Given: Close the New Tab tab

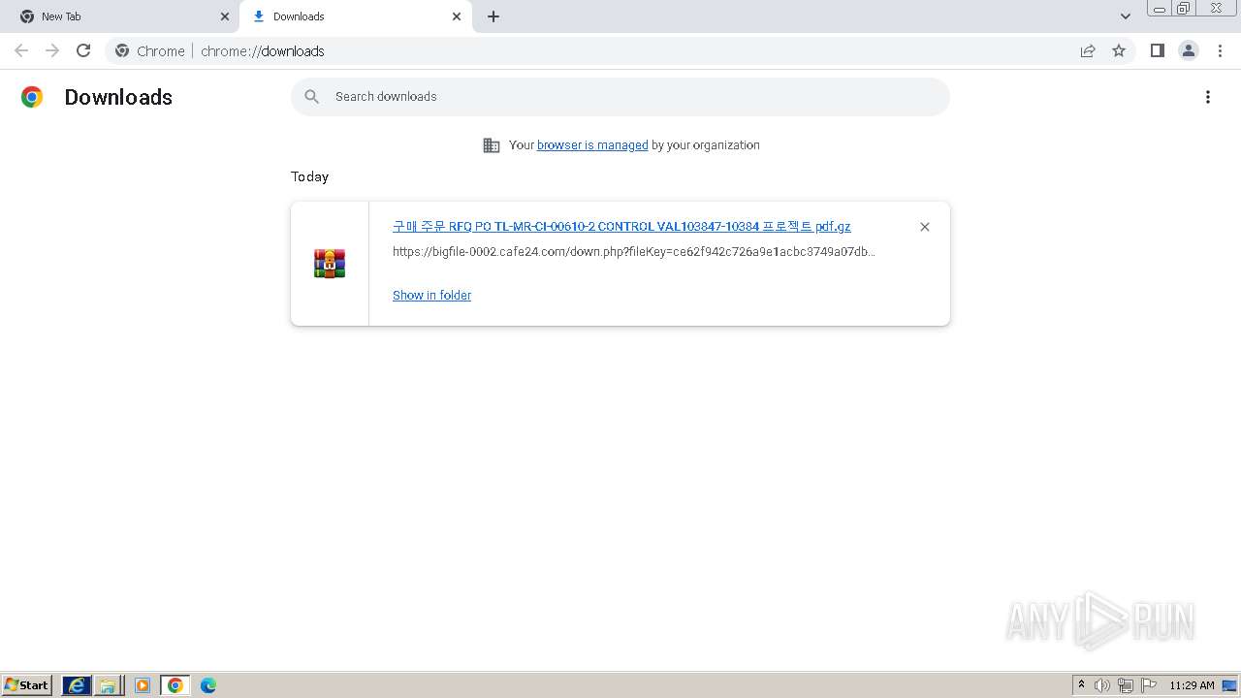Looking at the screenshot, I should point(225,16).
